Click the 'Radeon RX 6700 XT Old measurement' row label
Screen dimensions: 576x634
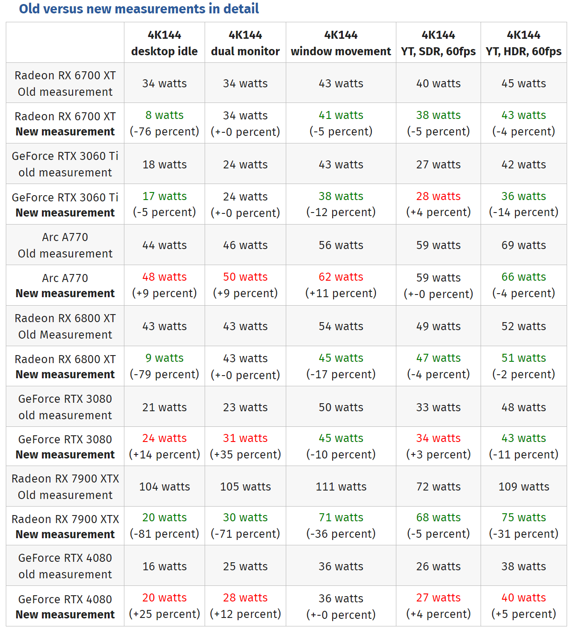65,83
